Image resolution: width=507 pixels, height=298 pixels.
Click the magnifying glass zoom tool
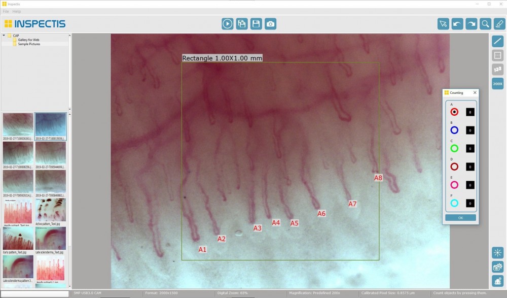(x=485, y=24)
